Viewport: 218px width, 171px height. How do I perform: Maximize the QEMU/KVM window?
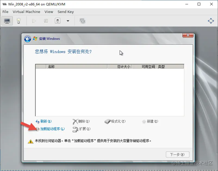pyautogui.click(x=199, y=4)
